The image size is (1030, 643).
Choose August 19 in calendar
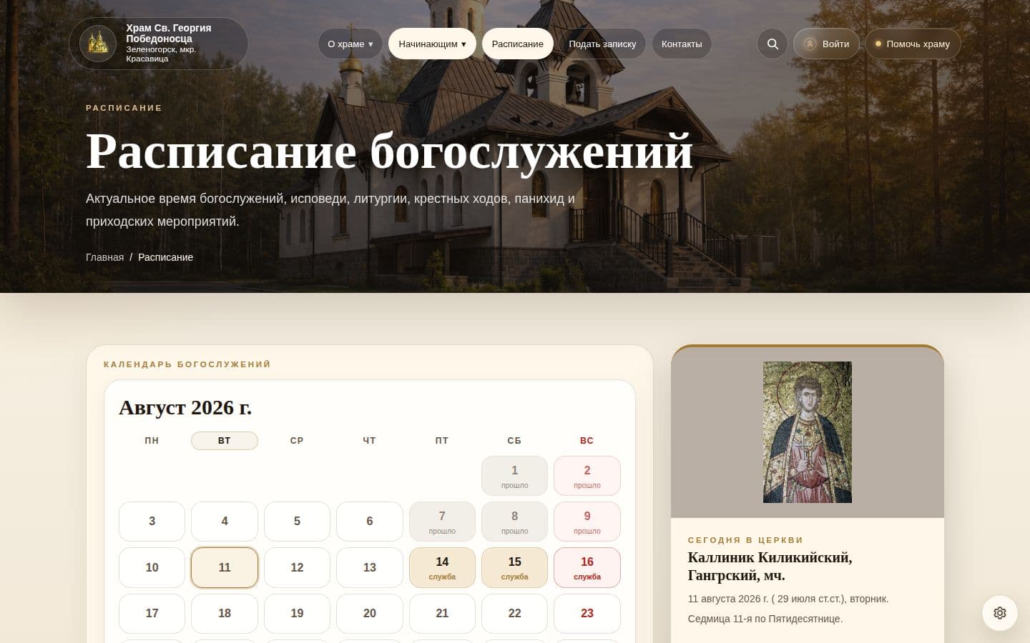click(x=297, y=613)
